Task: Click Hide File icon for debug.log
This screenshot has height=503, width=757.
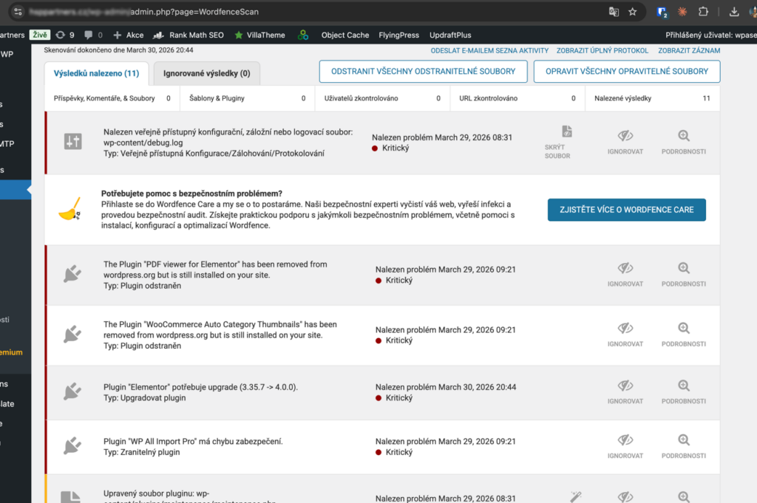Action: coord(566,131)
